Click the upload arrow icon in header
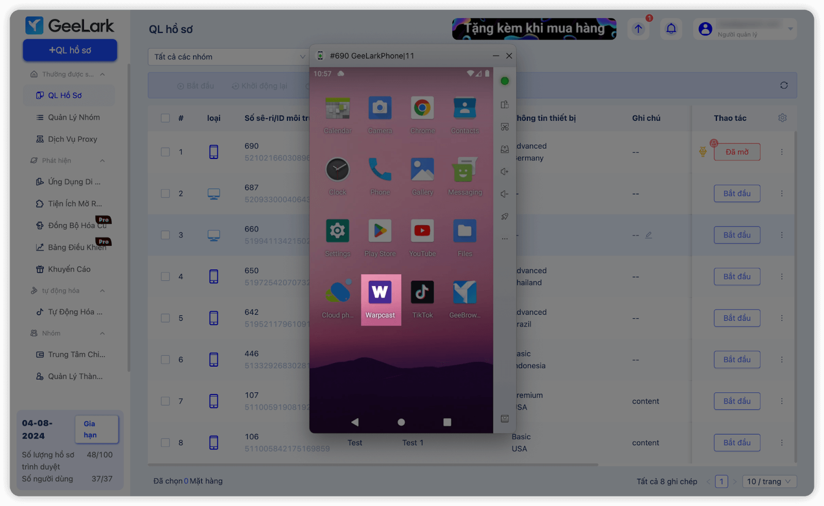 point(639,29)
